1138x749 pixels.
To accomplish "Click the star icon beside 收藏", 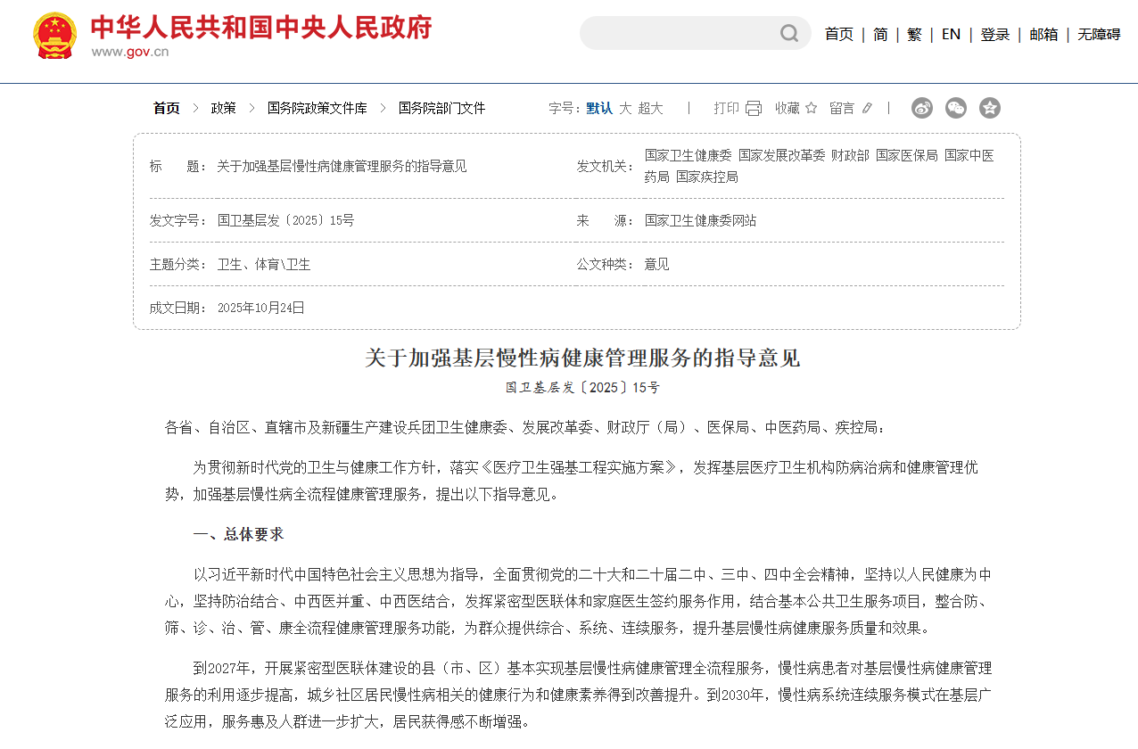I will point(811,108).
